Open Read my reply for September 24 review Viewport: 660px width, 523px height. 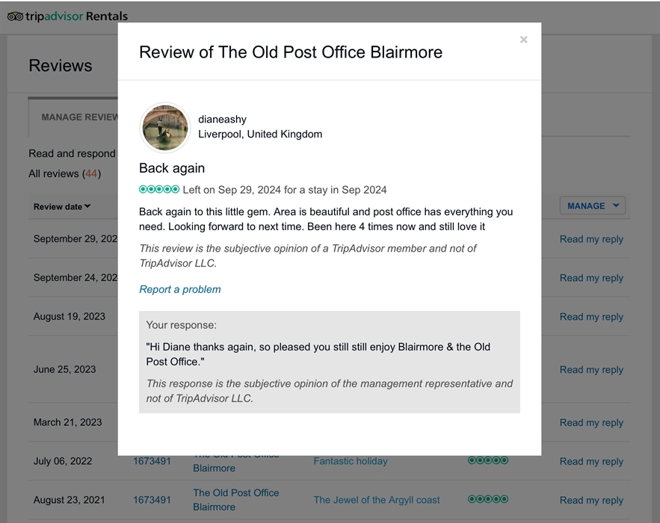tap(591, 278)
